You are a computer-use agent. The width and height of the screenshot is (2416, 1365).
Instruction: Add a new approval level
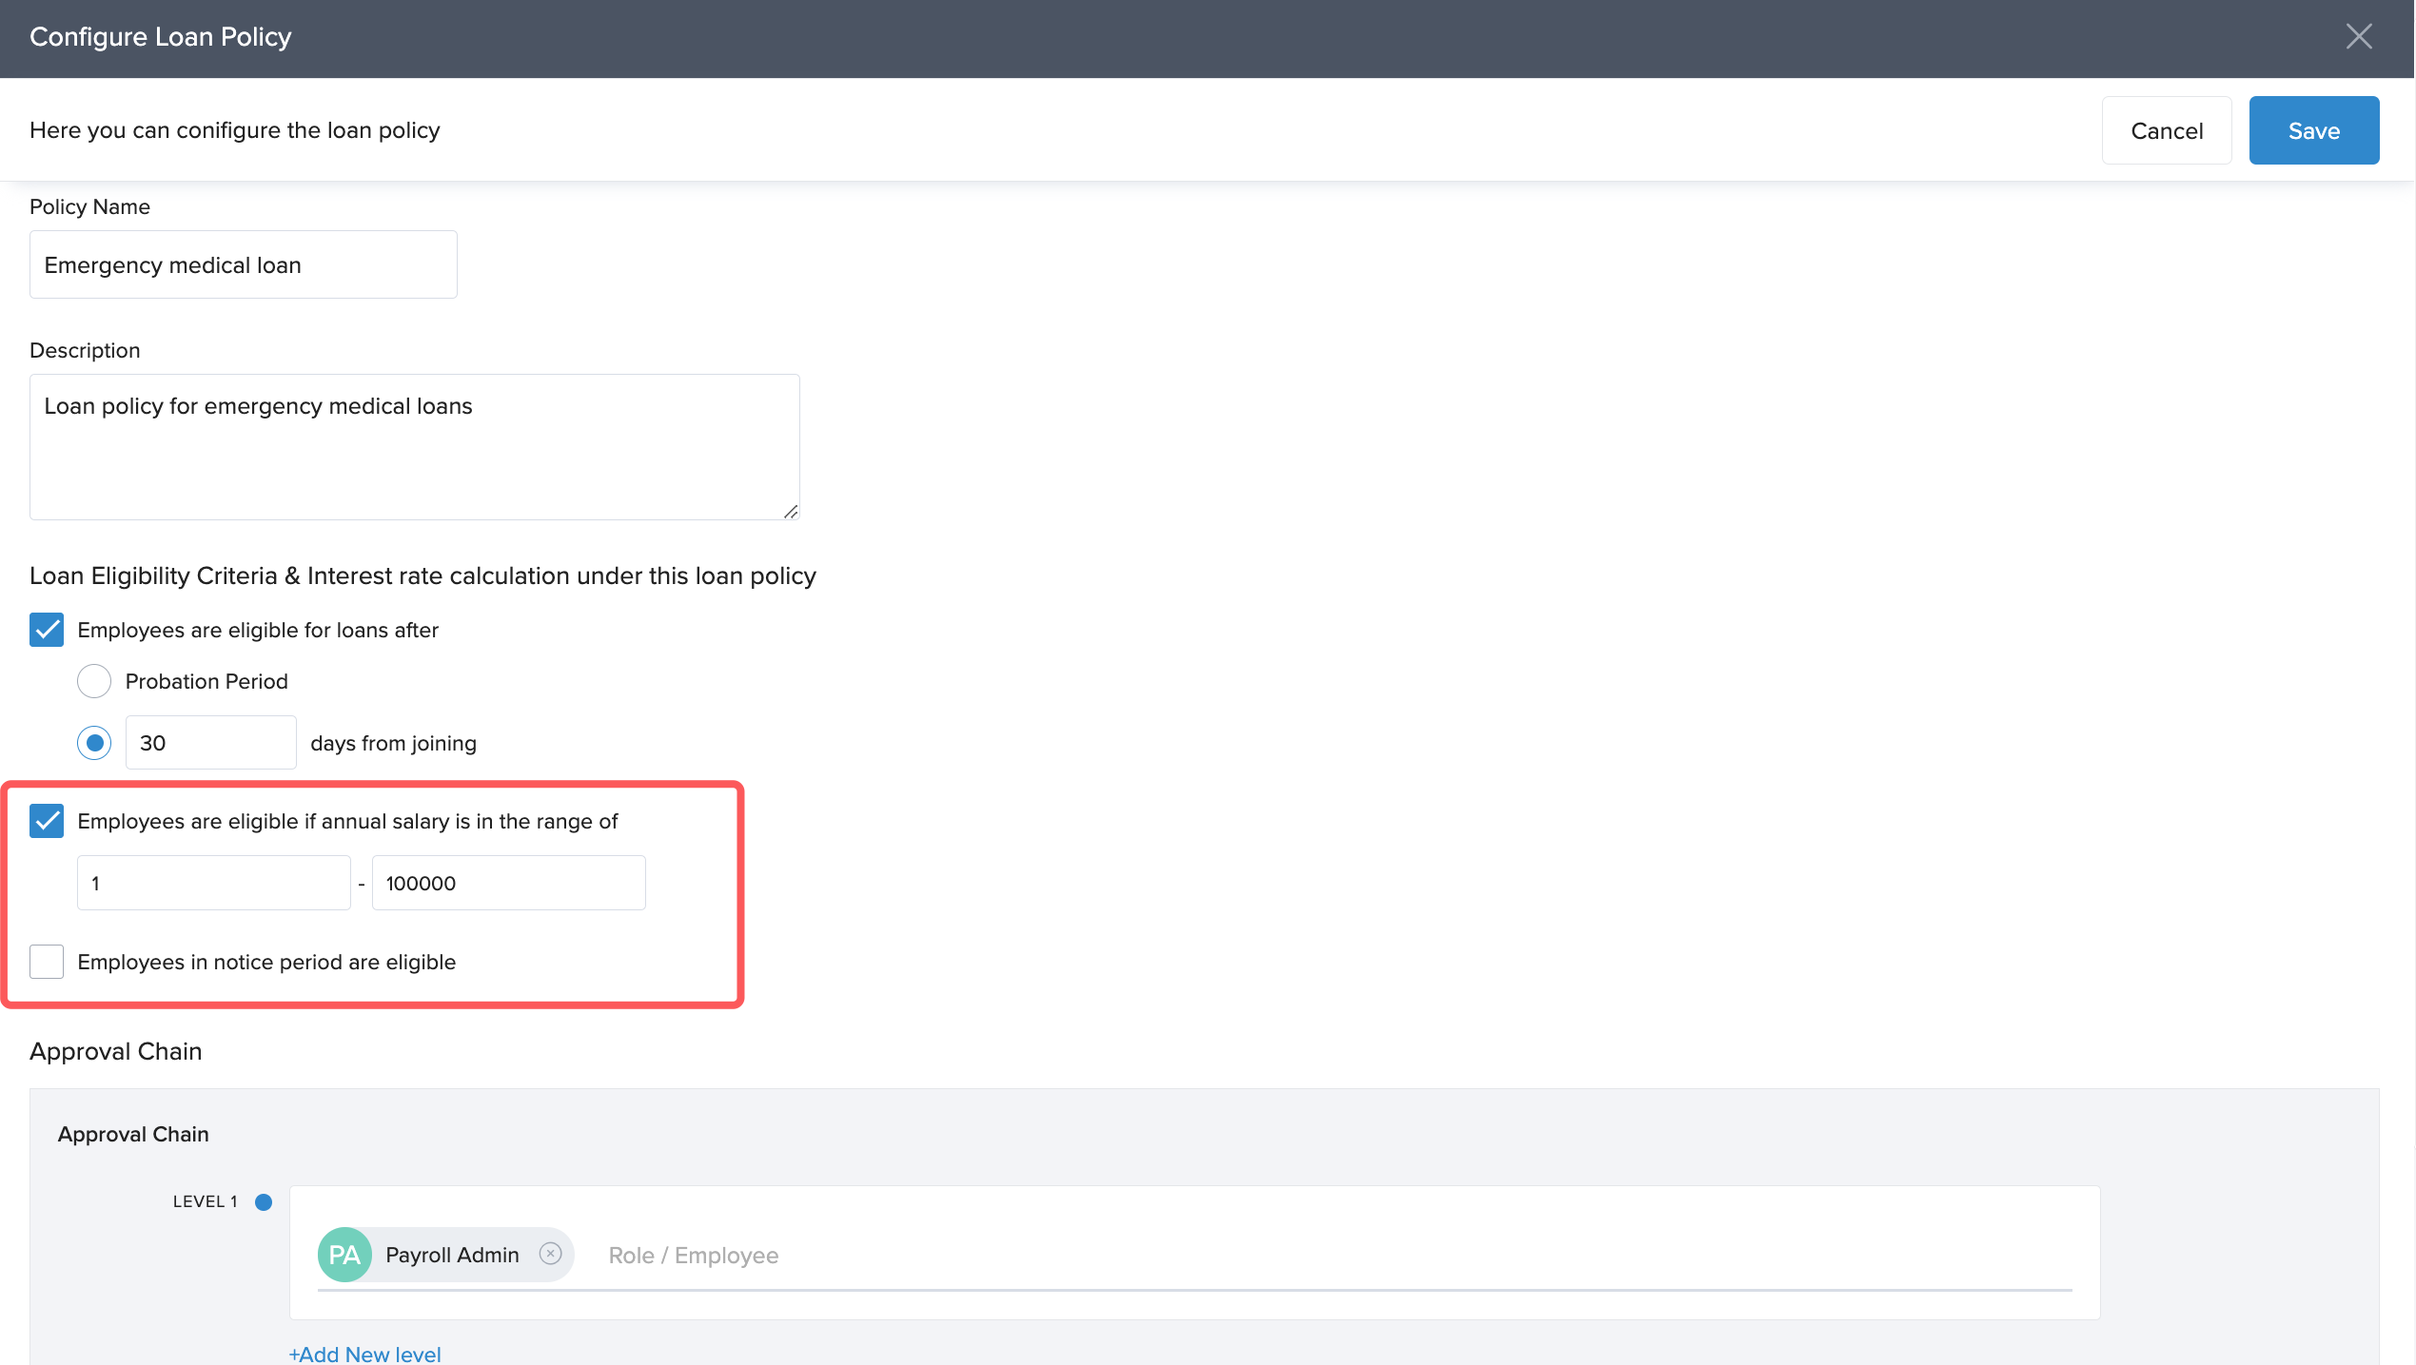(x=364, y=1354)
